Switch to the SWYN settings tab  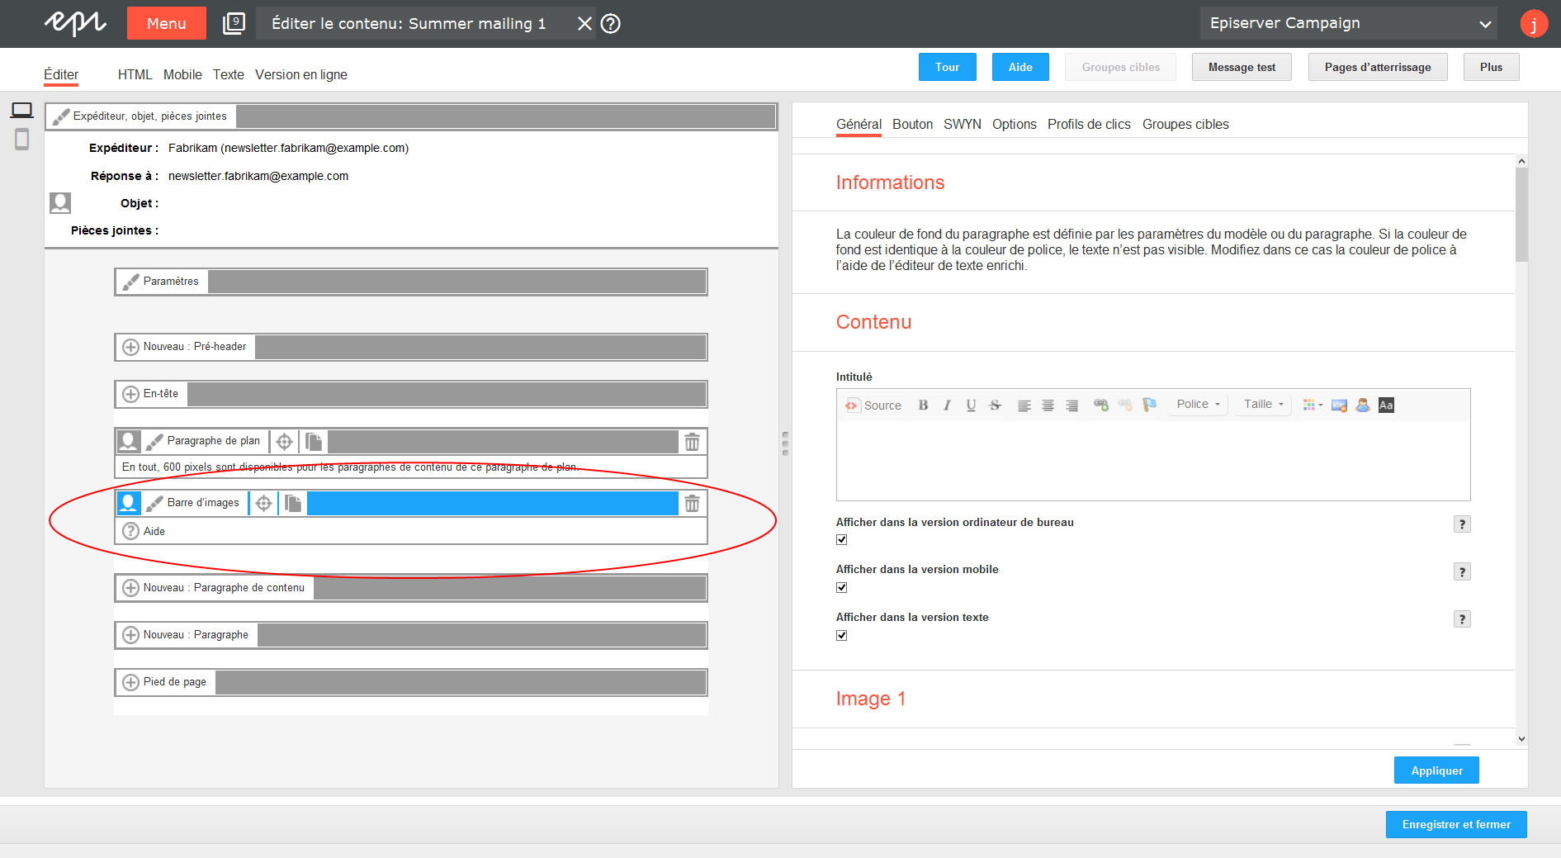point(963,124)
